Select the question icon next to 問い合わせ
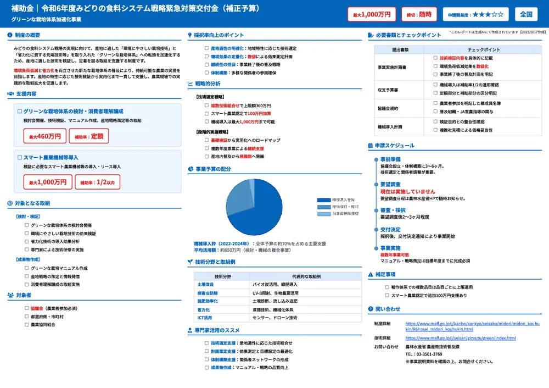The width and height of the screenshot is (549, 388). (x=371, y=308)
